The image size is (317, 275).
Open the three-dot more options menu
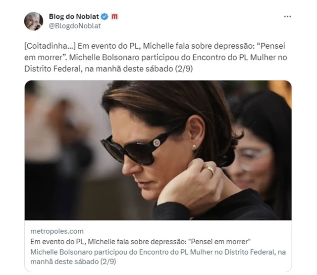287,16
